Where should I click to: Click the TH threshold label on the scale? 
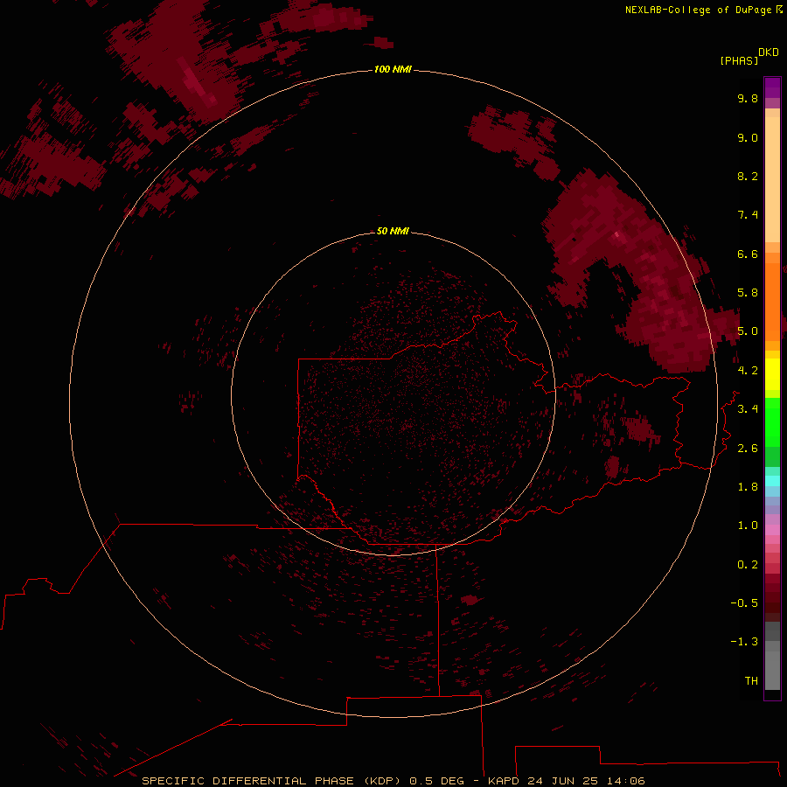coord(751,681)
